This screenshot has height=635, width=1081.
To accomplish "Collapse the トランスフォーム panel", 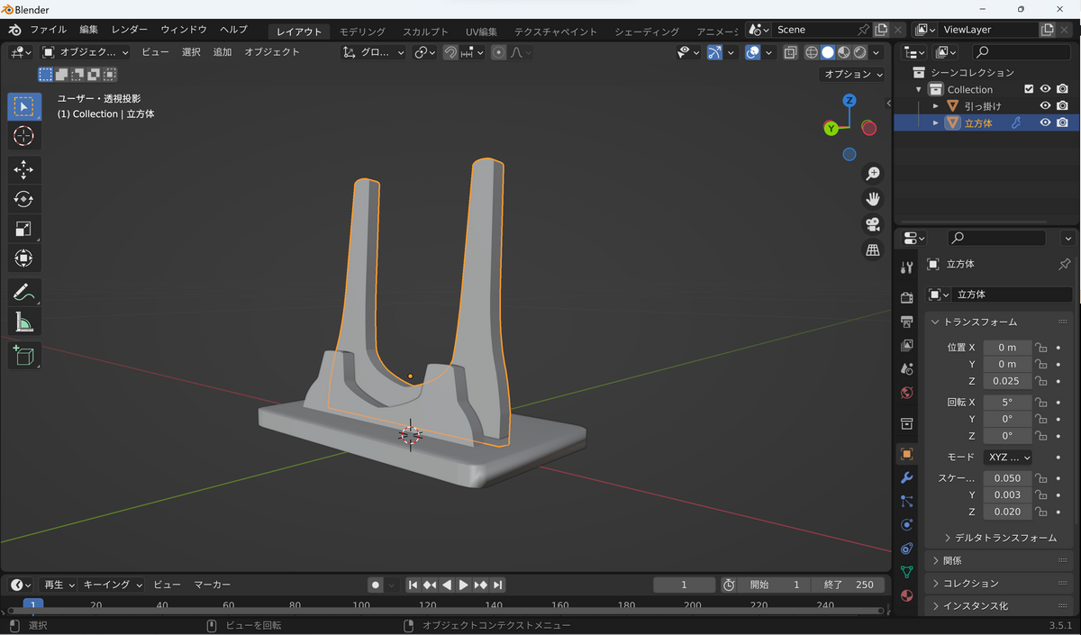I will [x=1000, y=322].
